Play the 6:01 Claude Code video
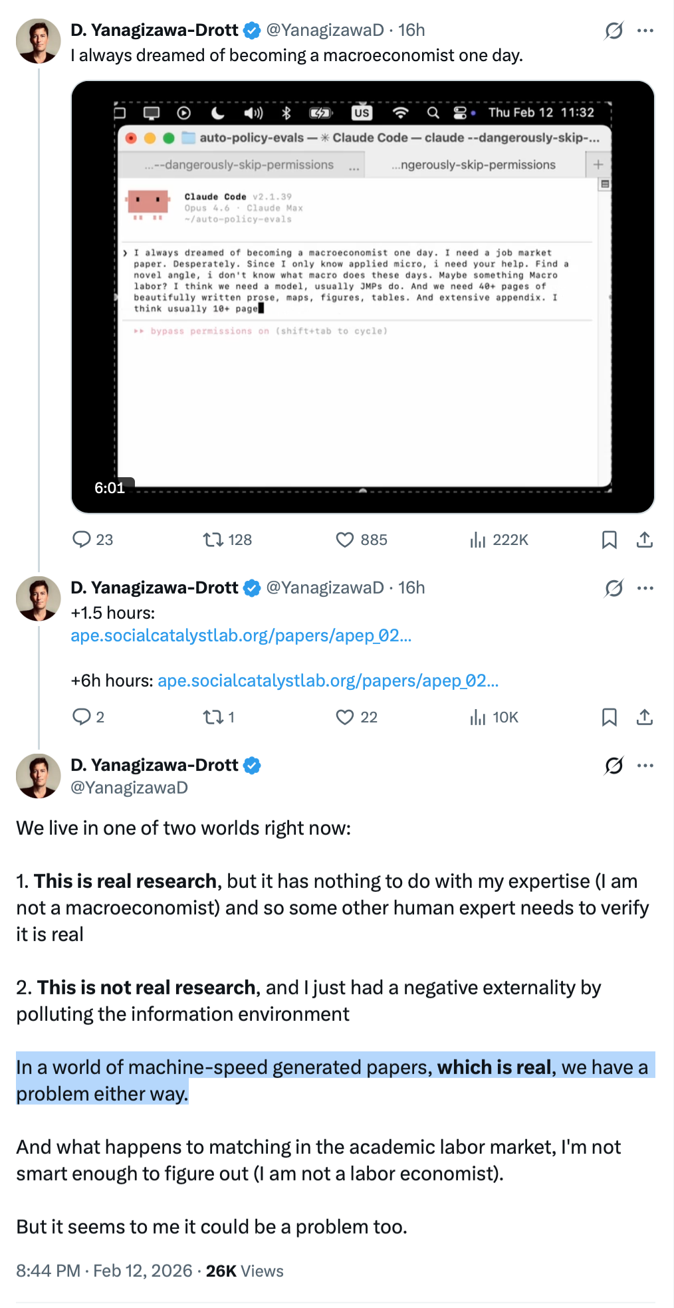This screenshot has height=1308, width=674. coord(363,296)
